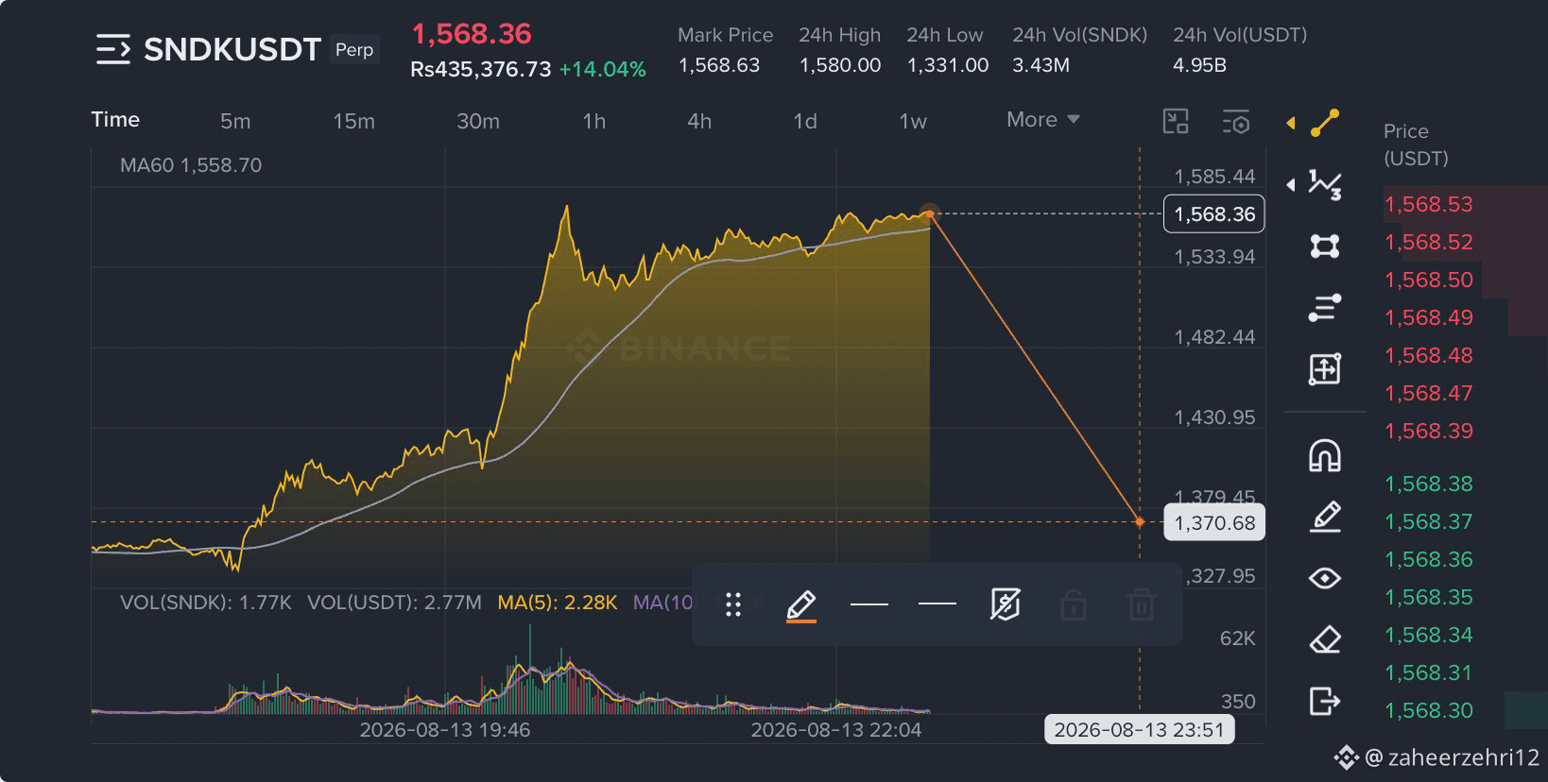Toggle the magnet snap tool

pyautogui.click(x=1325, y=455)
